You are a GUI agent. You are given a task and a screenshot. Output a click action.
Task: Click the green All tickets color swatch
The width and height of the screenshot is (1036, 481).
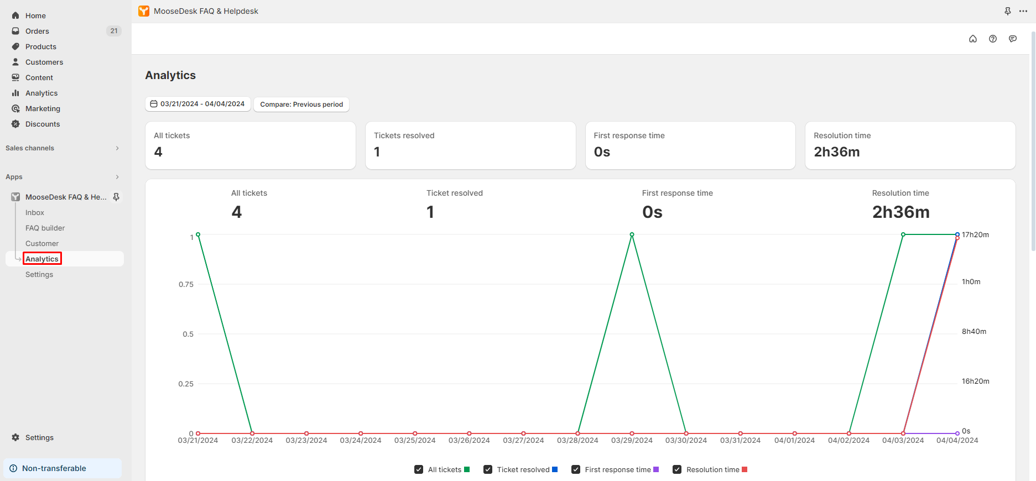tap(467, 469)
